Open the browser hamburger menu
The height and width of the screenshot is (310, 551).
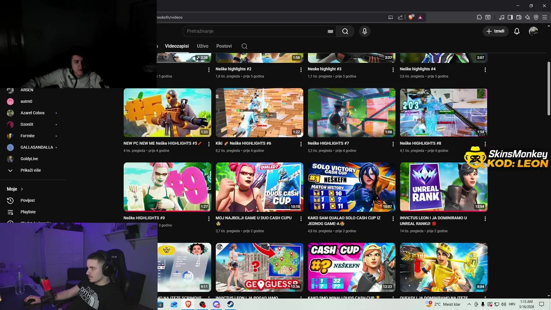coord(545,17)
